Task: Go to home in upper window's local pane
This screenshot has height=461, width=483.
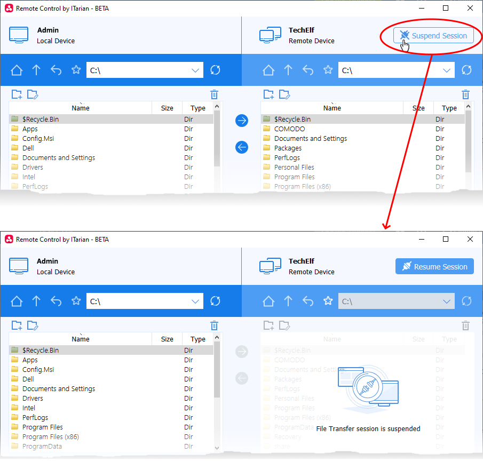Action: point(17,70)
